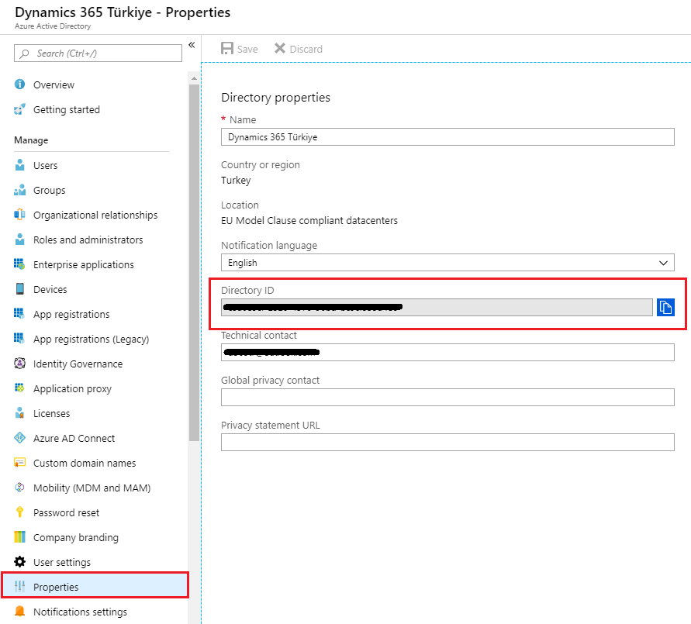Open Organizational relationships page

pos(95,215)
